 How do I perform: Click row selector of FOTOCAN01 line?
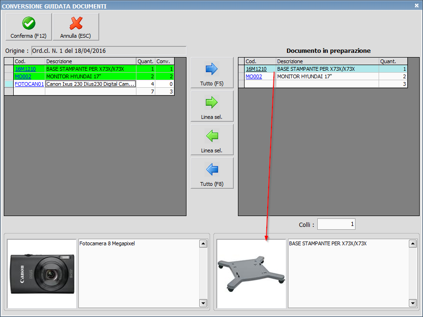coord(9,84)
